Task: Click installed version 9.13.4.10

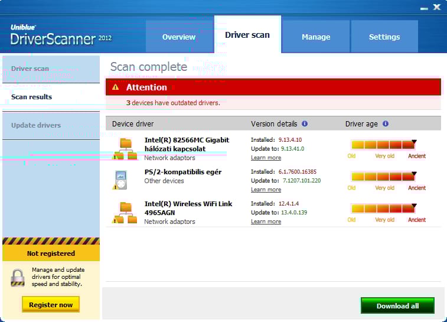Action: pyautogui.click(x=290, y=140)
